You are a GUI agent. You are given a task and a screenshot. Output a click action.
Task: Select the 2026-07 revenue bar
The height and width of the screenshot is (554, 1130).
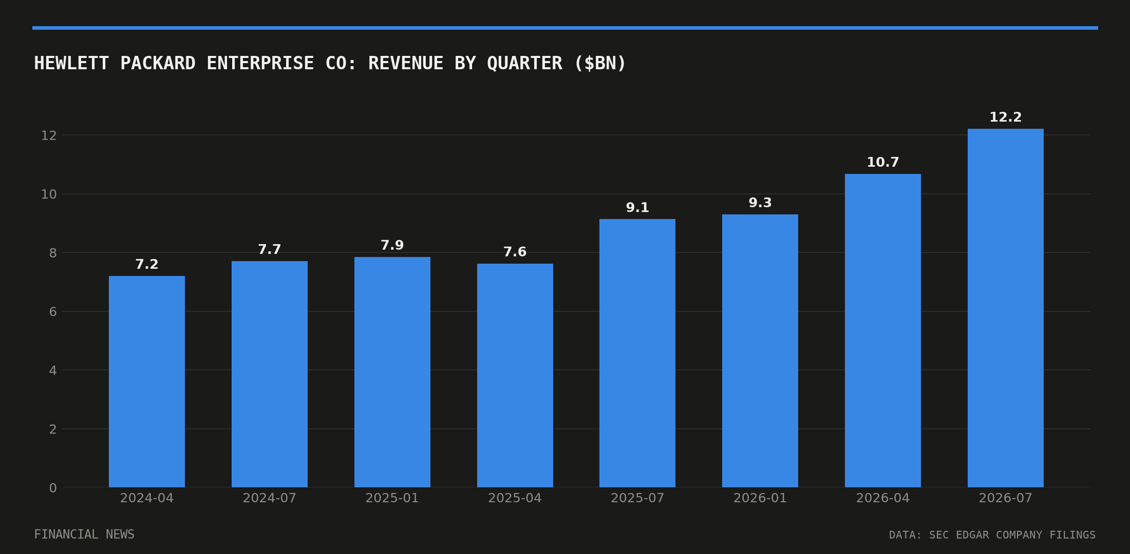pos(1006,308)
